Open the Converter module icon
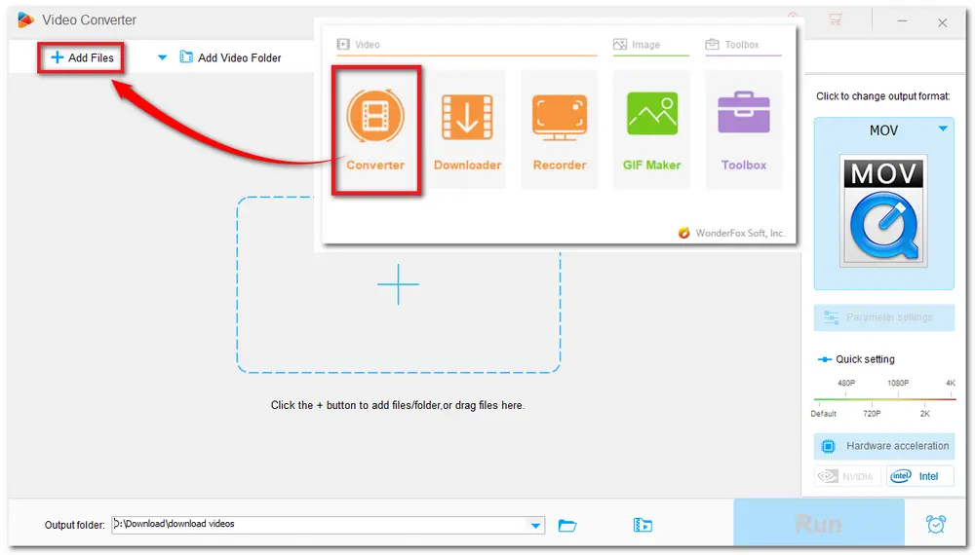This screenshot has width=975, height=555. tap(375, 119)
